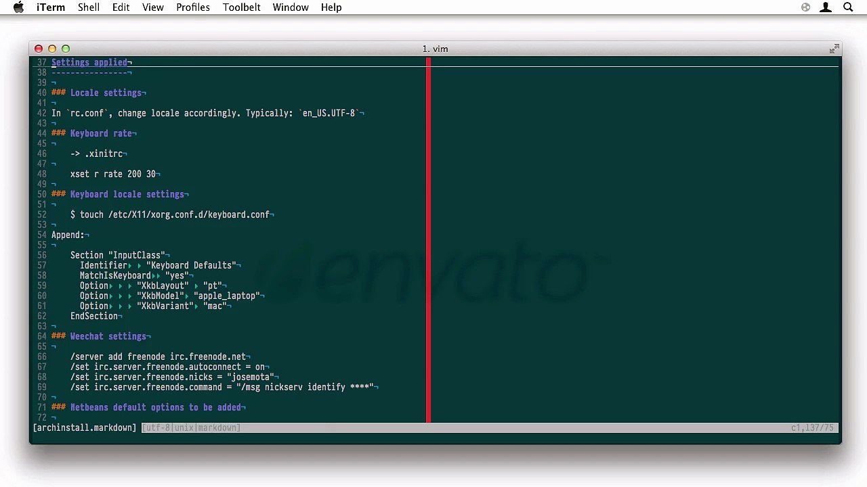This screenshot has height=487, width=867.
Task: Place cursor on "Settings applied" heading
Action: [x=89, y=62]
